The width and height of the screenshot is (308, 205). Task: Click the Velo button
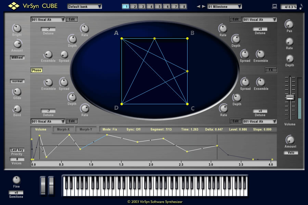291,153
